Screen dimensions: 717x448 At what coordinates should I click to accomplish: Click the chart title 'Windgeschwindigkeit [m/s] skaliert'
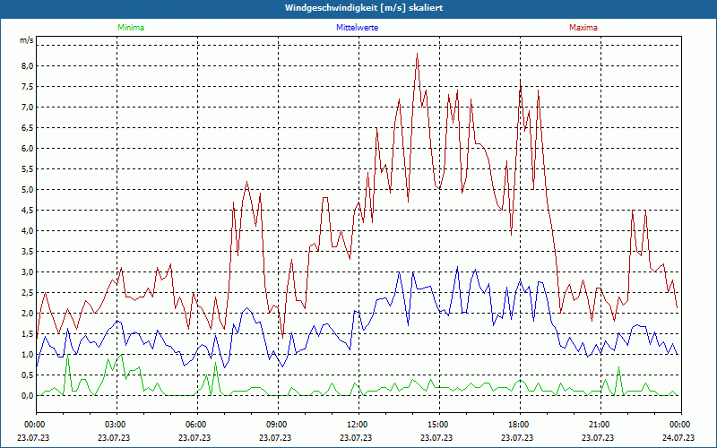[364, 8]
